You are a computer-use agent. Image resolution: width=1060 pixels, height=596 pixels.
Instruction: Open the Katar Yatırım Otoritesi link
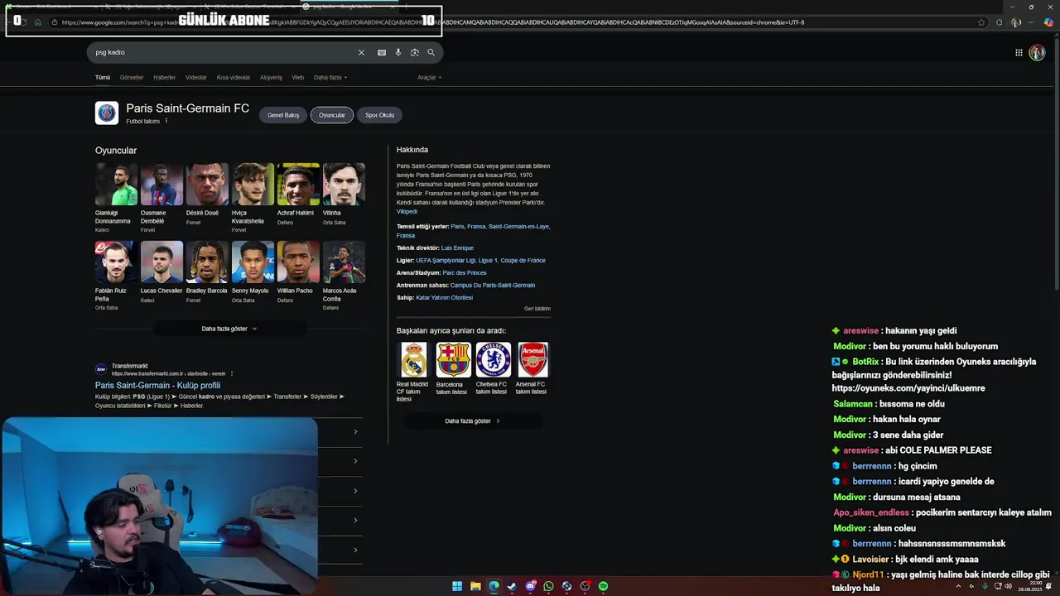444,297
